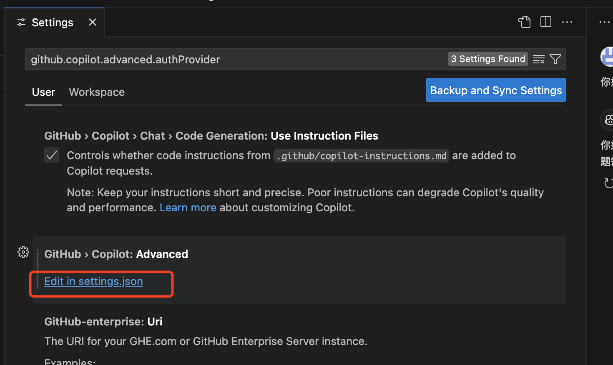Click the Use Instruction Files setting title

click(211, 136)
